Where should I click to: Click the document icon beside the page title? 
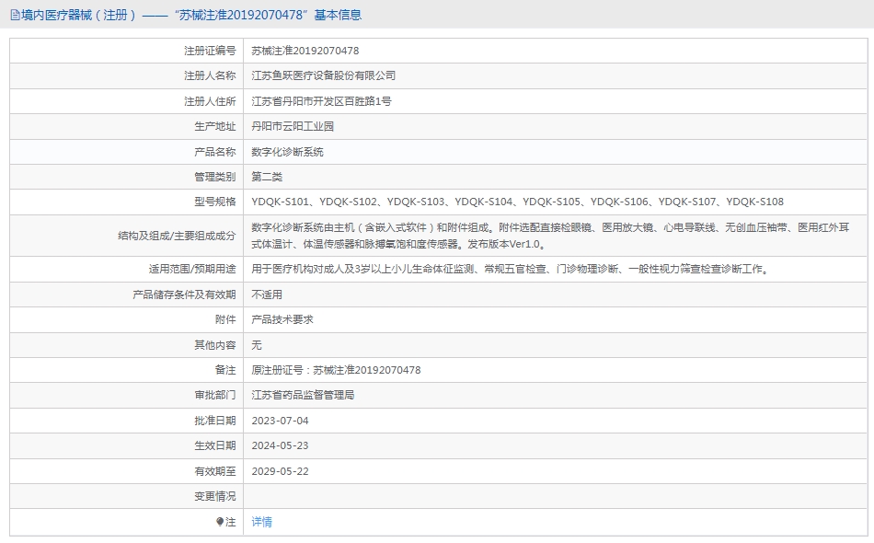(15, 15)
